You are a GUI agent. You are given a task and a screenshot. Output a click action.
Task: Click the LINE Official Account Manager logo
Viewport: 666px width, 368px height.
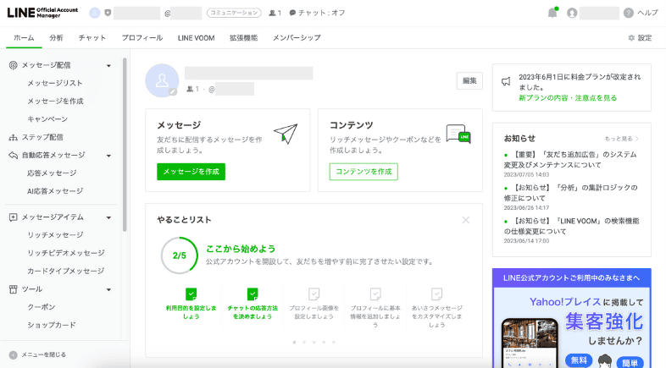tap(42, 13)
